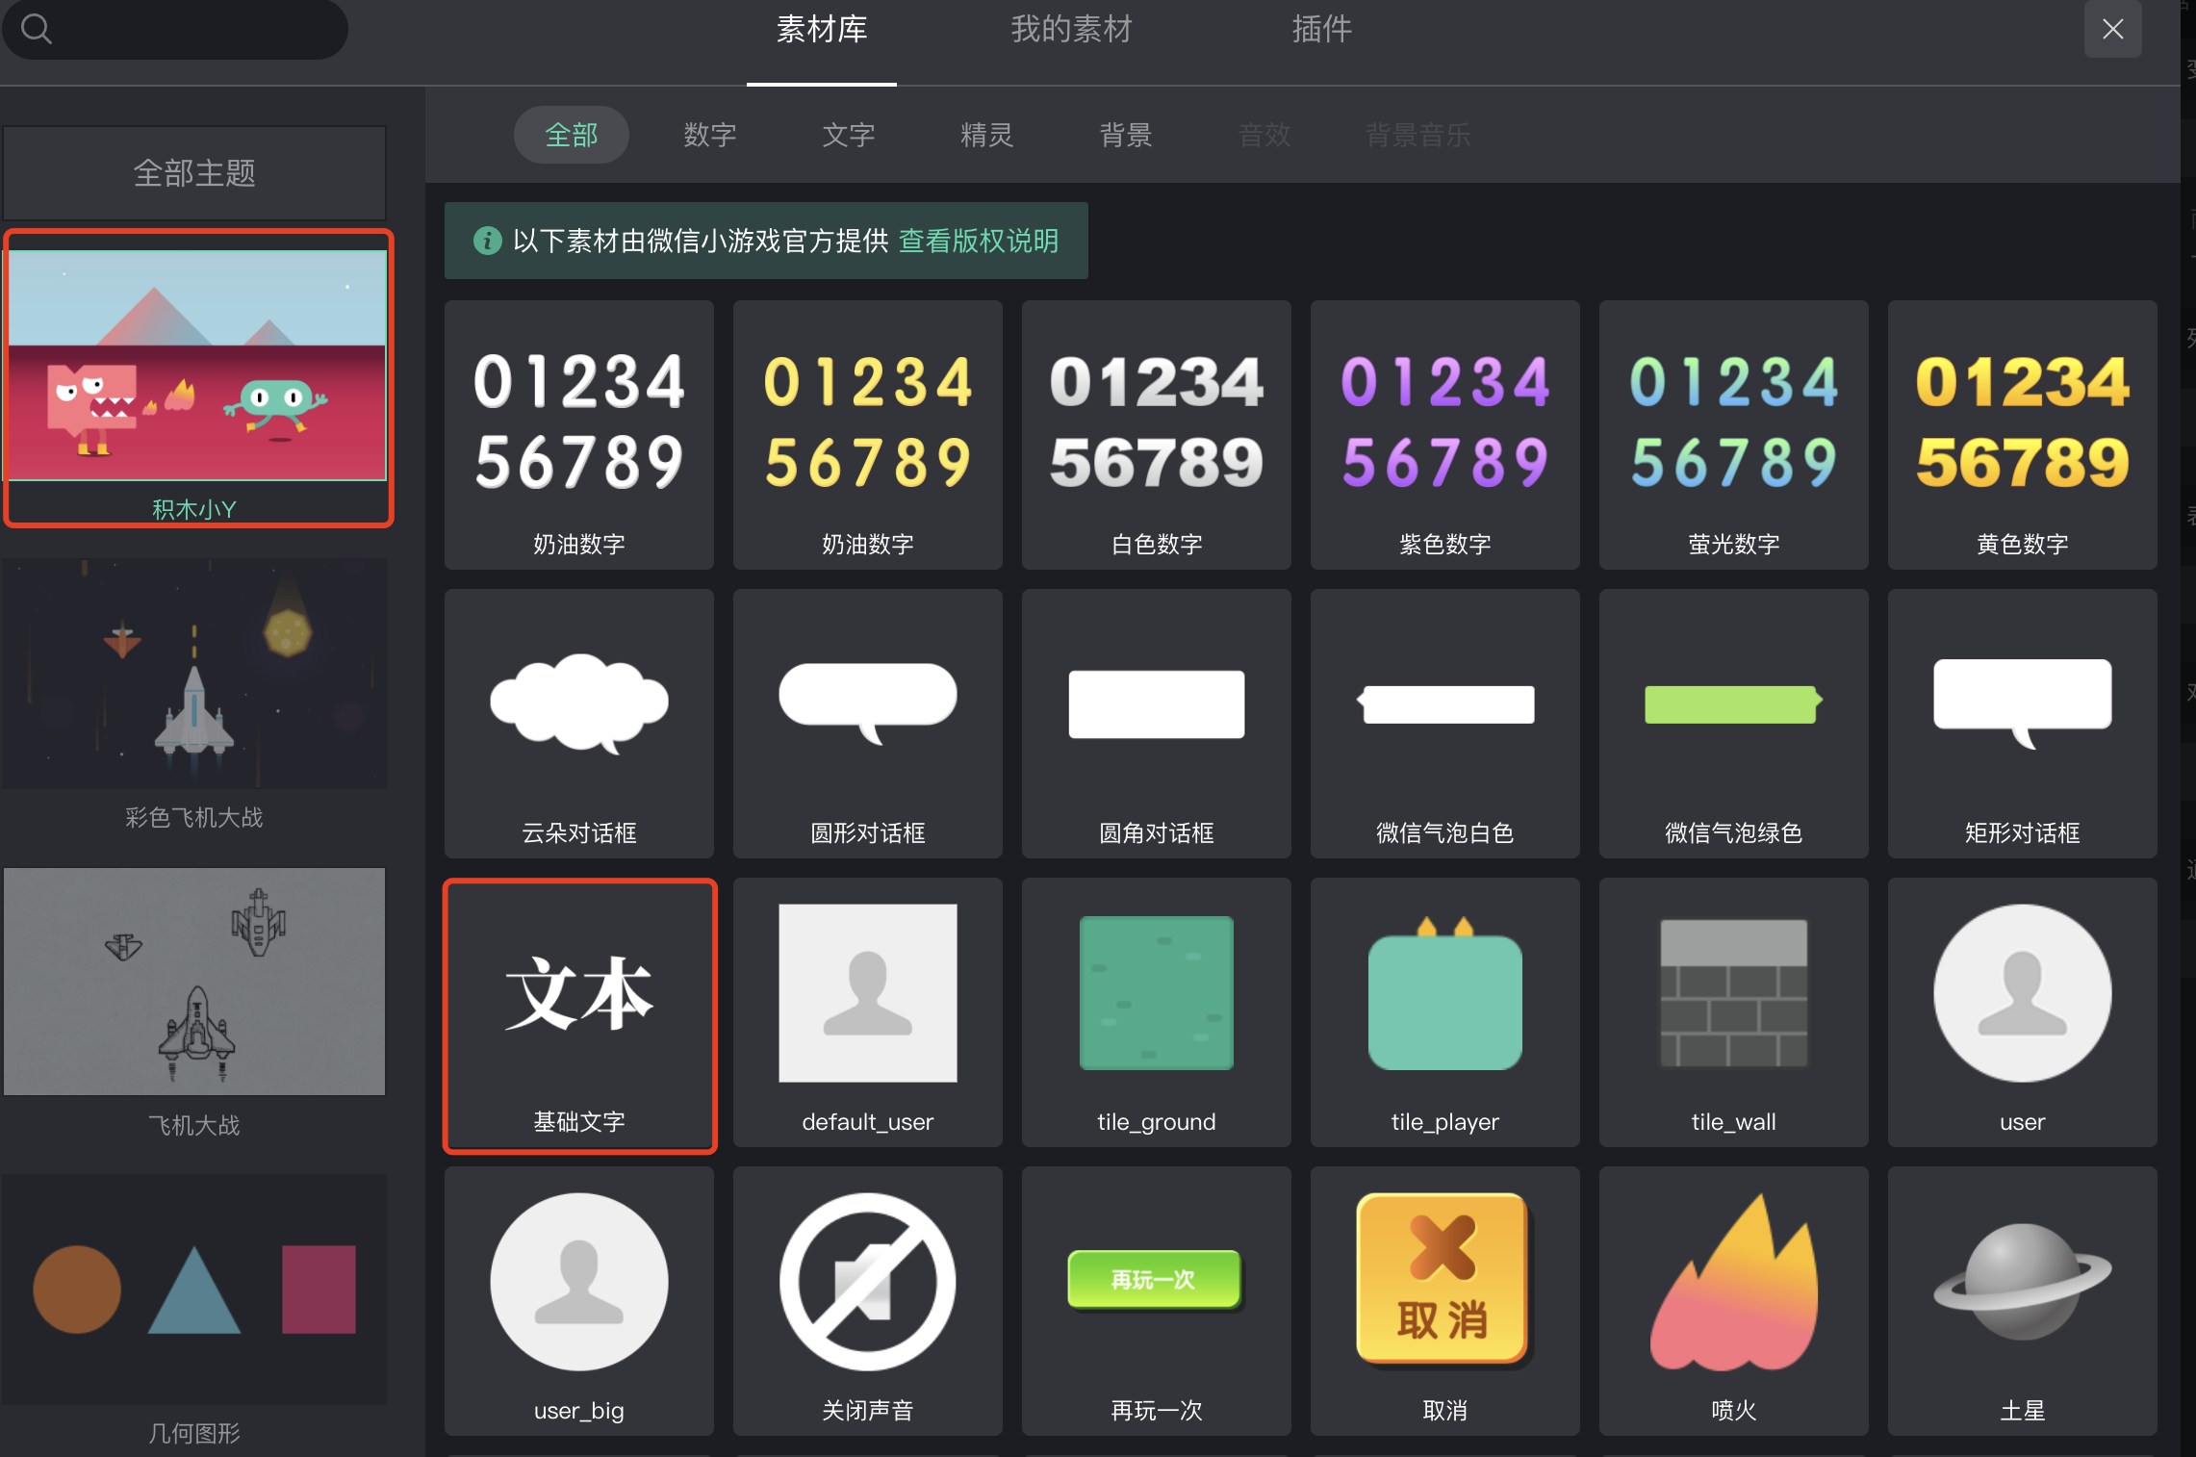Open the 查看版权说明 link

tap(978, 241)
